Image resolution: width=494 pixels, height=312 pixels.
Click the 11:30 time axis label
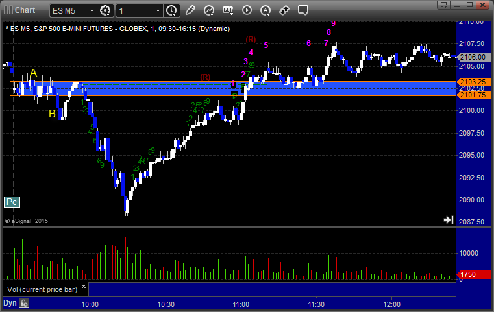click(x=316, y=304)
